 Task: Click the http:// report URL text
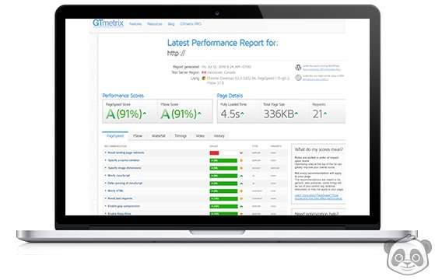click(x=176, y=53)
